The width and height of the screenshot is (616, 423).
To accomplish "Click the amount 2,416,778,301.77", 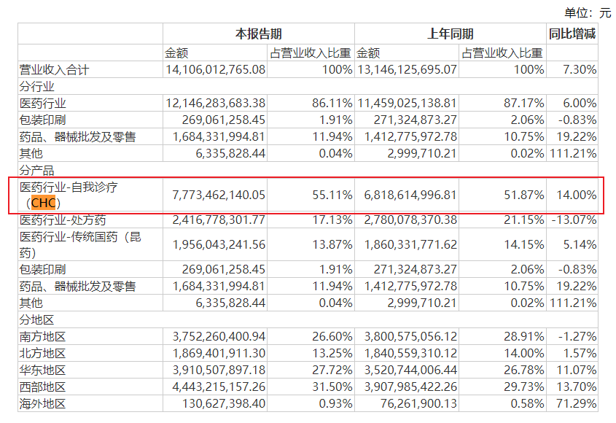I will pyautogui.click(x=219, y=220).
